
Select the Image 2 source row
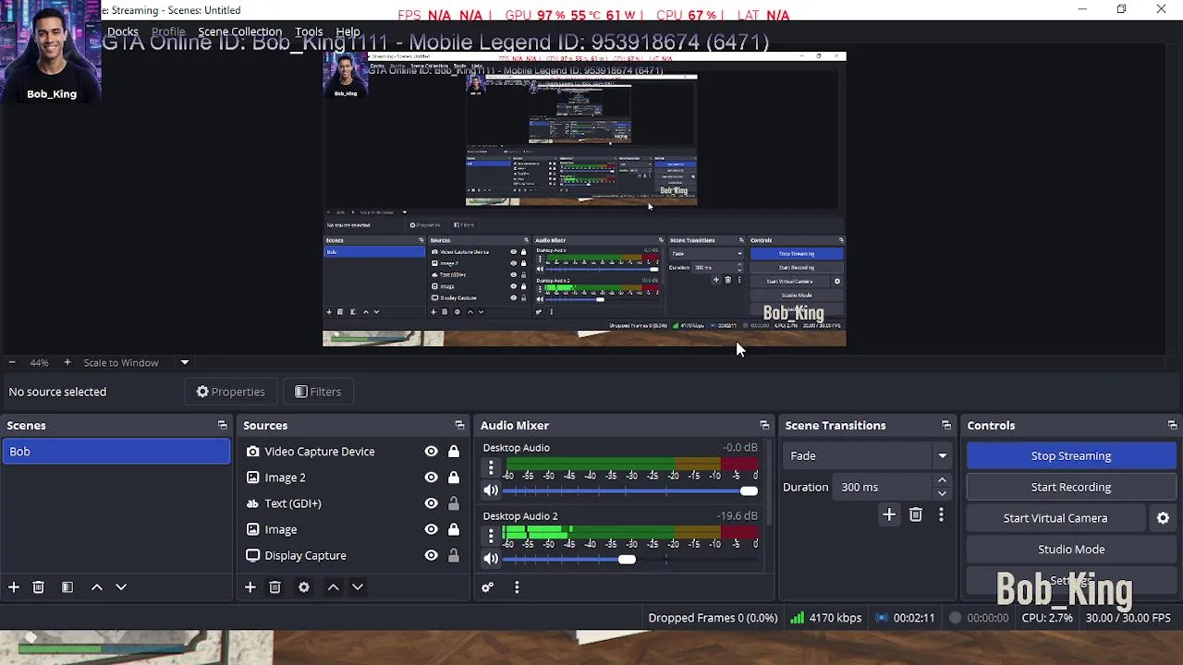[353, 478]
